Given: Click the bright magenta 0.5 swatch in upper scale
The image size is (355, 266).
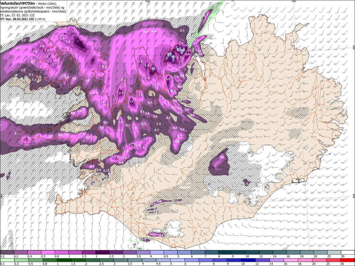Looking at the screenshot, I should (x=48, y=252).
